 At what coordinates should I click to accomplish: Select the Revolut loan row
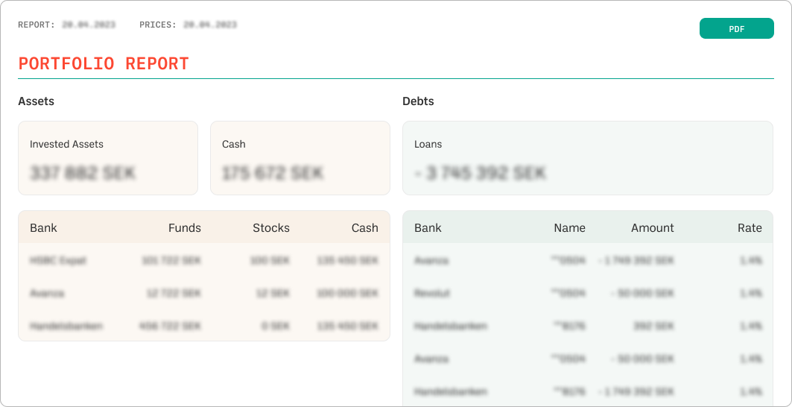587,294
